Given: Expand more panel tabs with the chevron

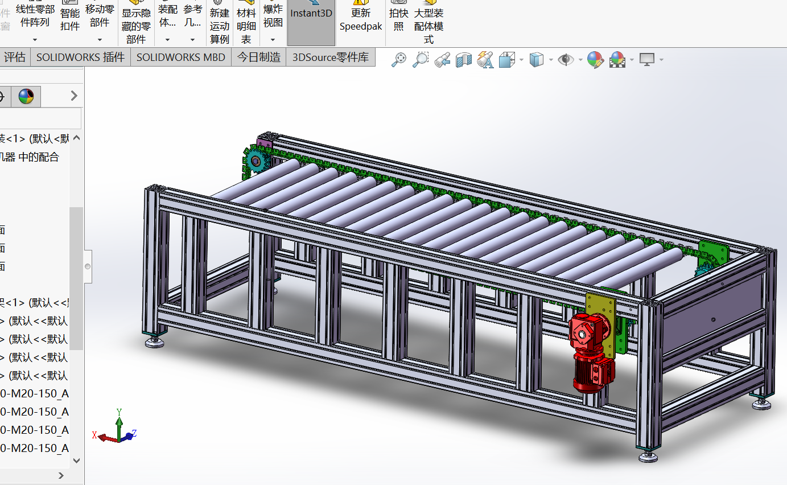Looking at the screenshot, I should click(x=74, y=96).
